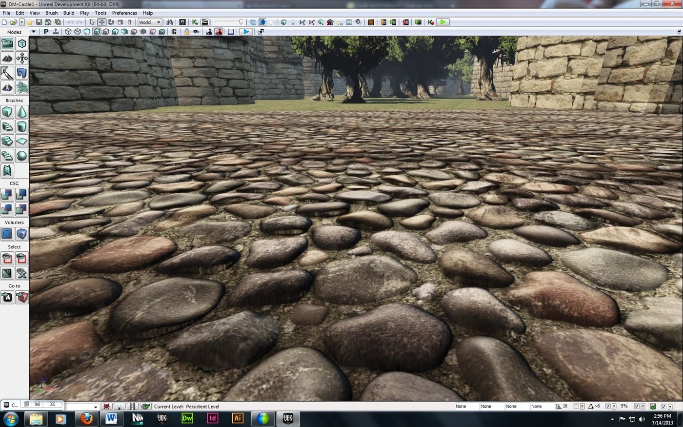Open Unreal Kismet with the green K icon
Screen dimensions: 683x427
(195, 22)
